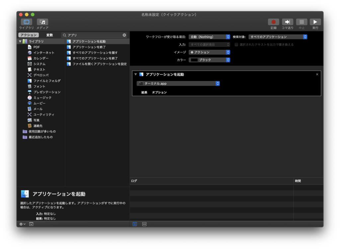The height and width of the screenshot is (249, 340).
Task: Click the search field containing アプリ
Action: (94, 35)
